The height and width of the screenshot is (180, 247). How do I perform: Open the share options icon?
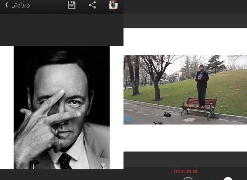(93, 5)
